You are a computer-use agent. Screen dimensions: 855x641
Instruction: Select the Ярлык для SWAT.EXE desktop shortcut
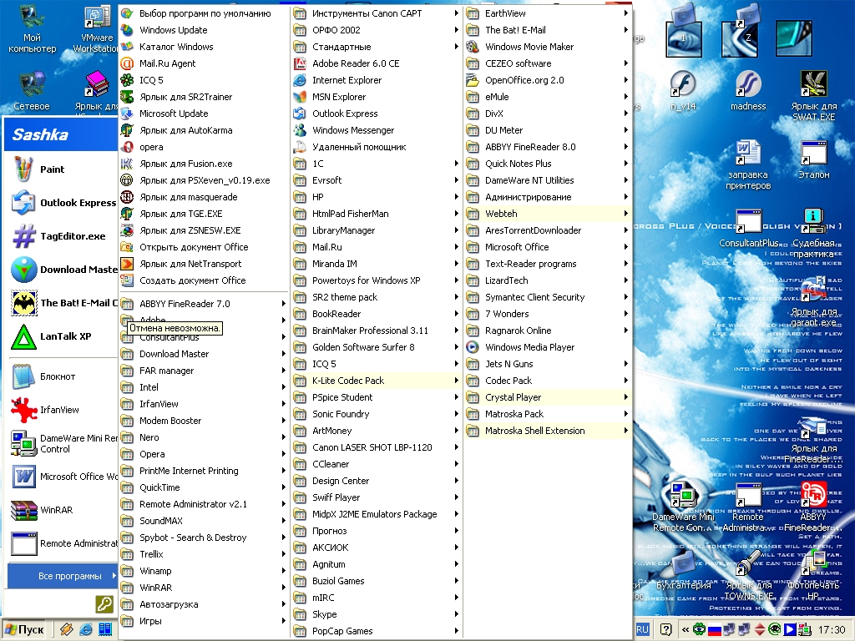pyautogui.click(x=813, y=97)
